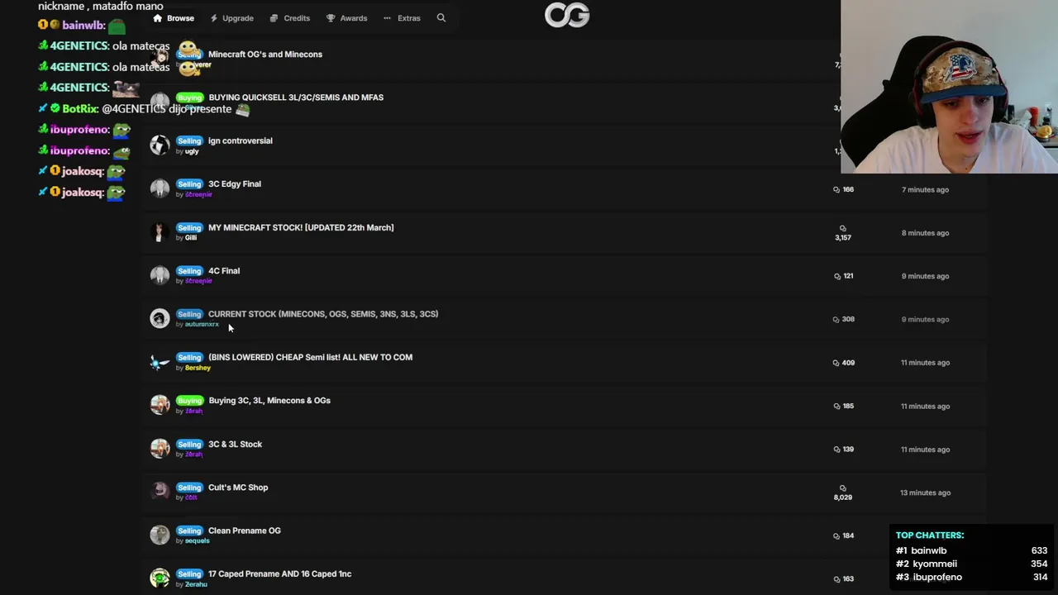Click reply count 8,029 on 'Cult's MC Shop'
The width and height of the screenshot is (1058, 595).
coord(843,493)
